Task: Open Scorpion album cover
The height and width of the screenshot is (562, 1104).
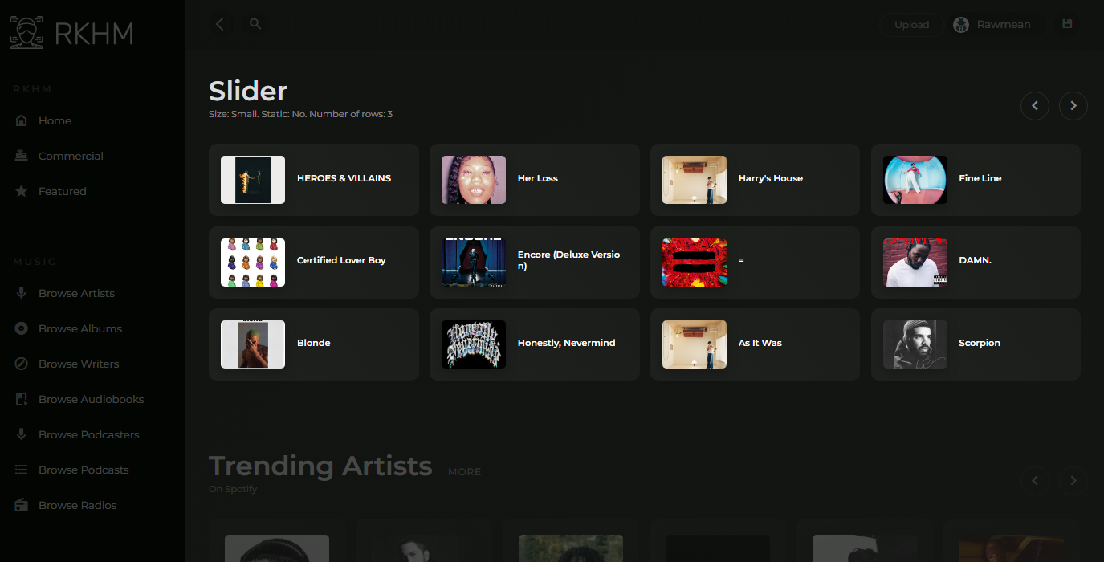Action: pyautogui.click(x=915, y=344)
